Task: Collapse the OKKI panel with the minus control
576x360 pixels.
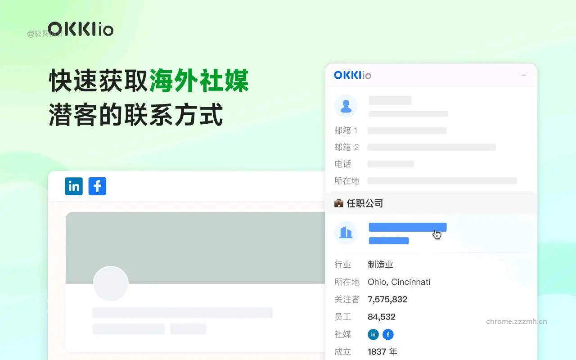Action: [523, 75]
